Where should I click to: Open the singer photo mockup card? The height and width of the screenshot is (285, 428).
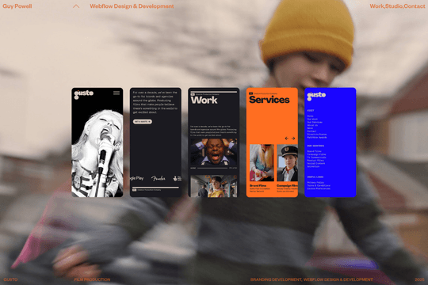[x=97, y=142]
